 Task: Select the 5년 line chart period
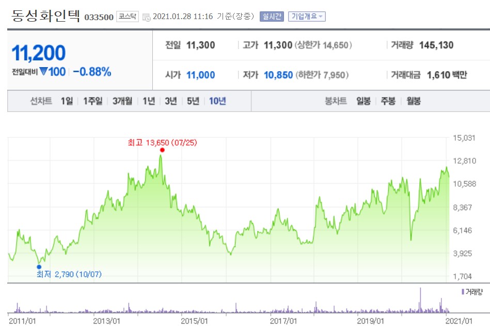tap(193, 101)
